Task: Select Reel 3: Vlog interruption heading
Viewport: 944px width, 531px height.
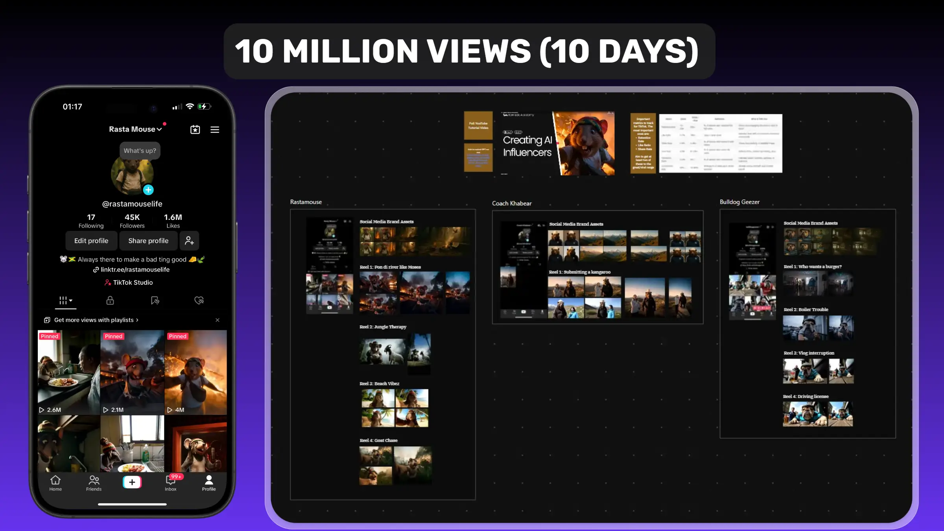Action: 809,353
